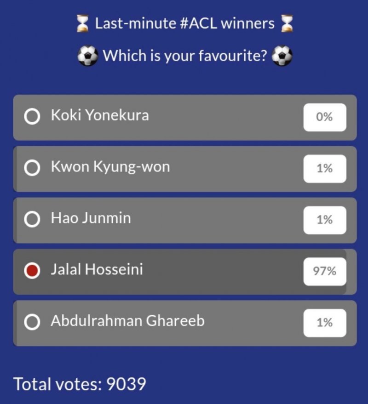Click the soccer ball before the question
Screen dimensions: 368x404
tap(87, 57)
